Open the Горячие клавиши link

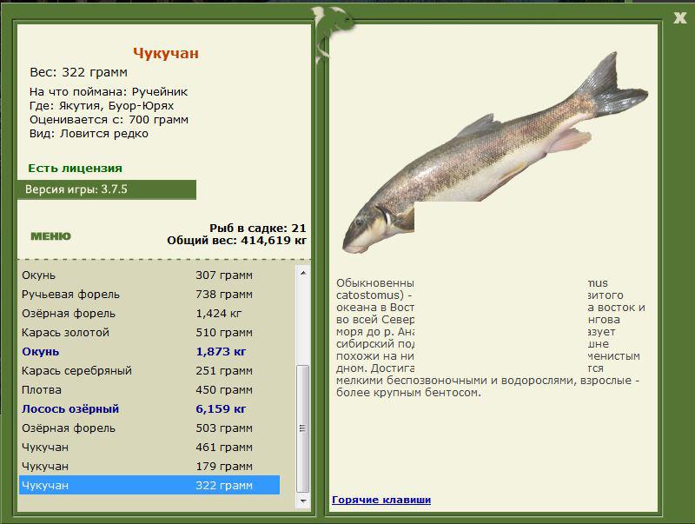click(381, 500)
